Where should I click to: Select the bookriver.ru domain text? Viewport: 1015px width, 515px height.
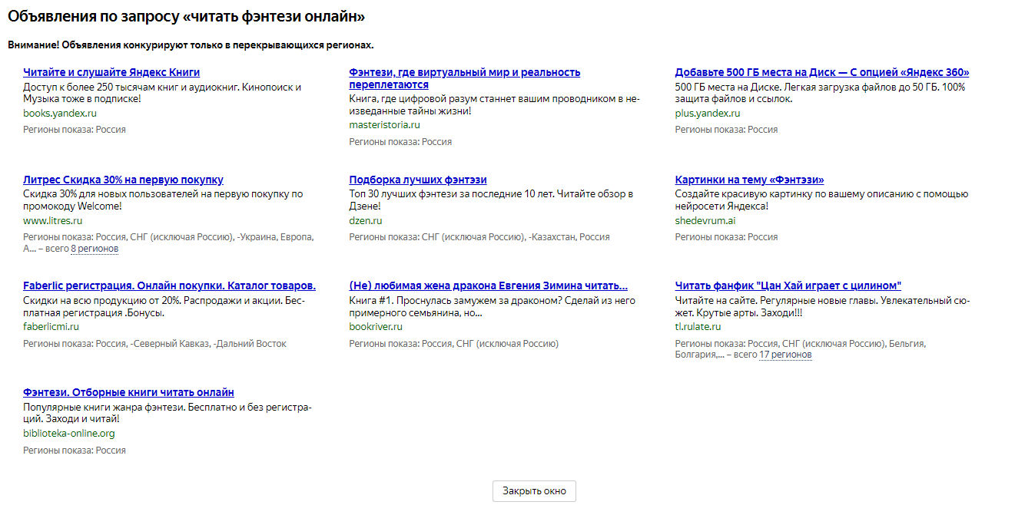376,327
